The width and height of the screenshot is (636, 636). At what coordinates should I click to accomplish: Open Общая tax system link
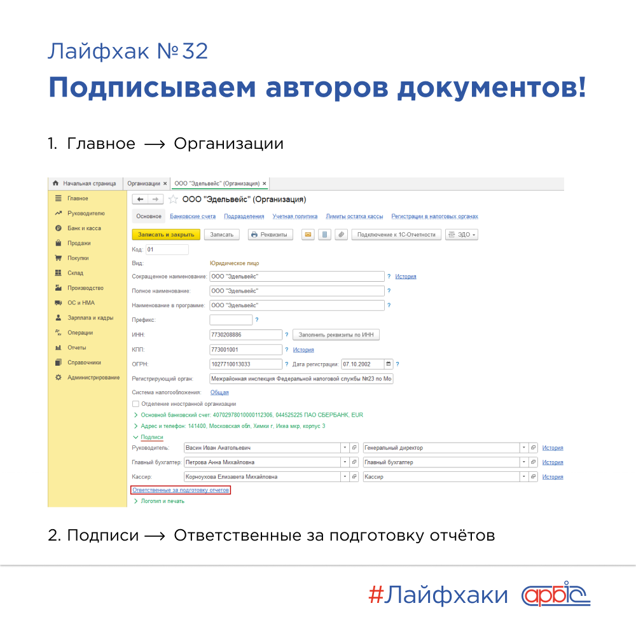(x=219, y=392)
